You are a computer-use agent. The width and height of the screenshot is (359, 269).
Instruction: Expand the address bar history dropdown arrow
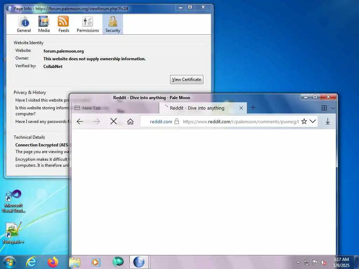tap(312, 121)
